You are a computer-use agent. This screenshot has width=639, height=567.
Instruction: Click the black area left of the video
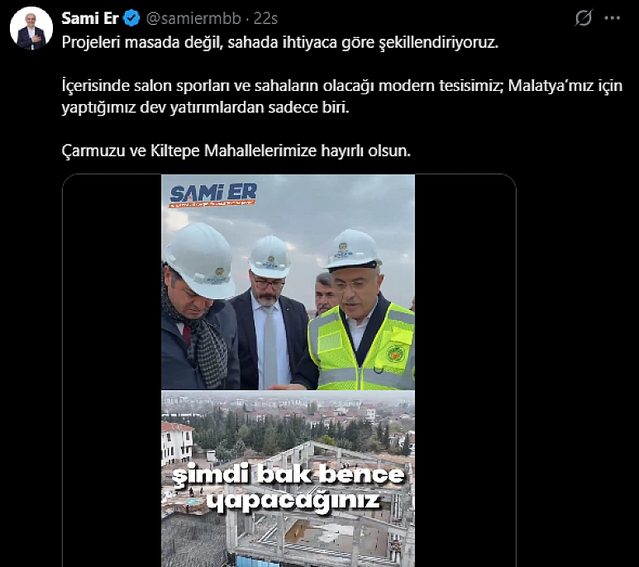[112, 370]
